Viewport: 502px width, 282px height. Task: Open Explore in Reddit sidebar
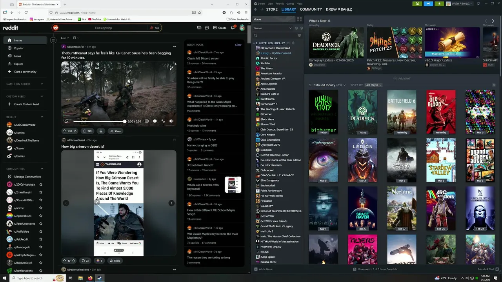coord(25,64)
